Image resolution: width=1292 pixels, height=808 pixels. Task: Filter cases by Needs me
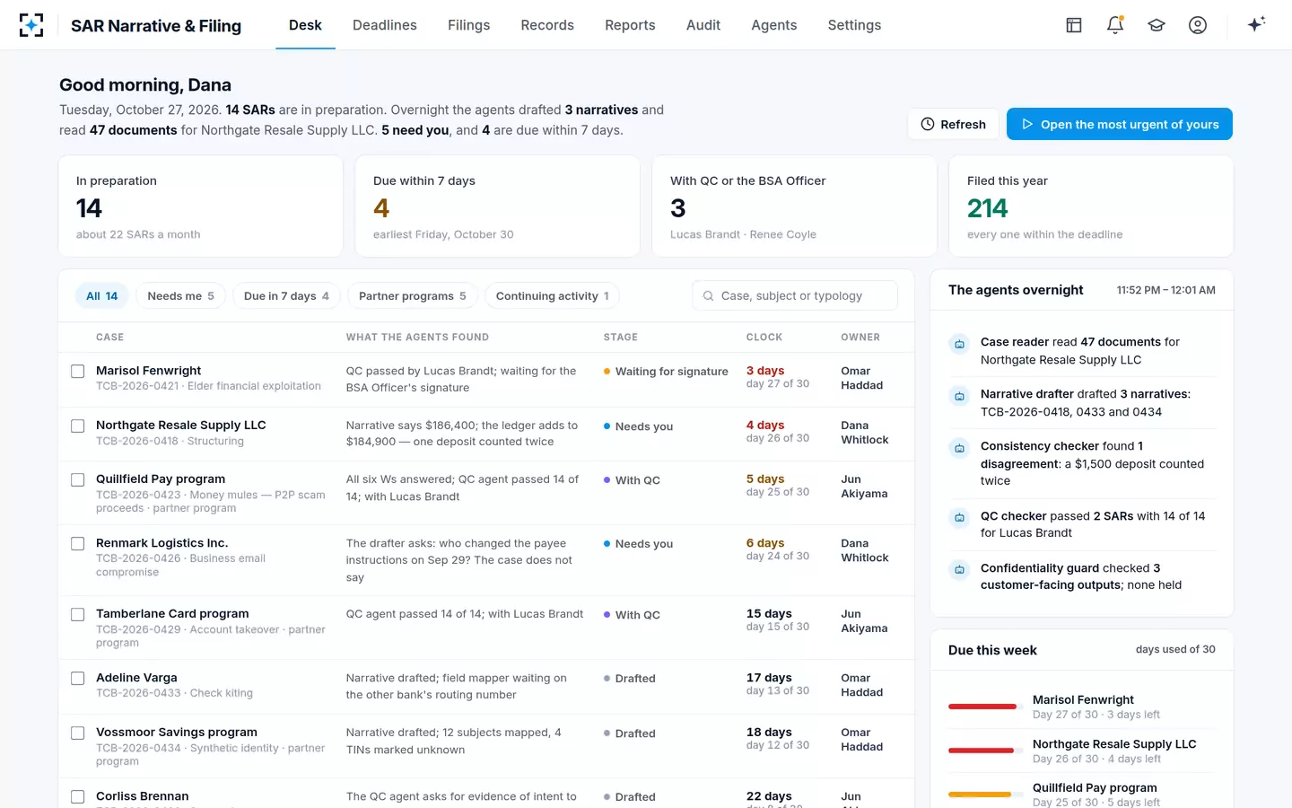click(x=180, y=296)
